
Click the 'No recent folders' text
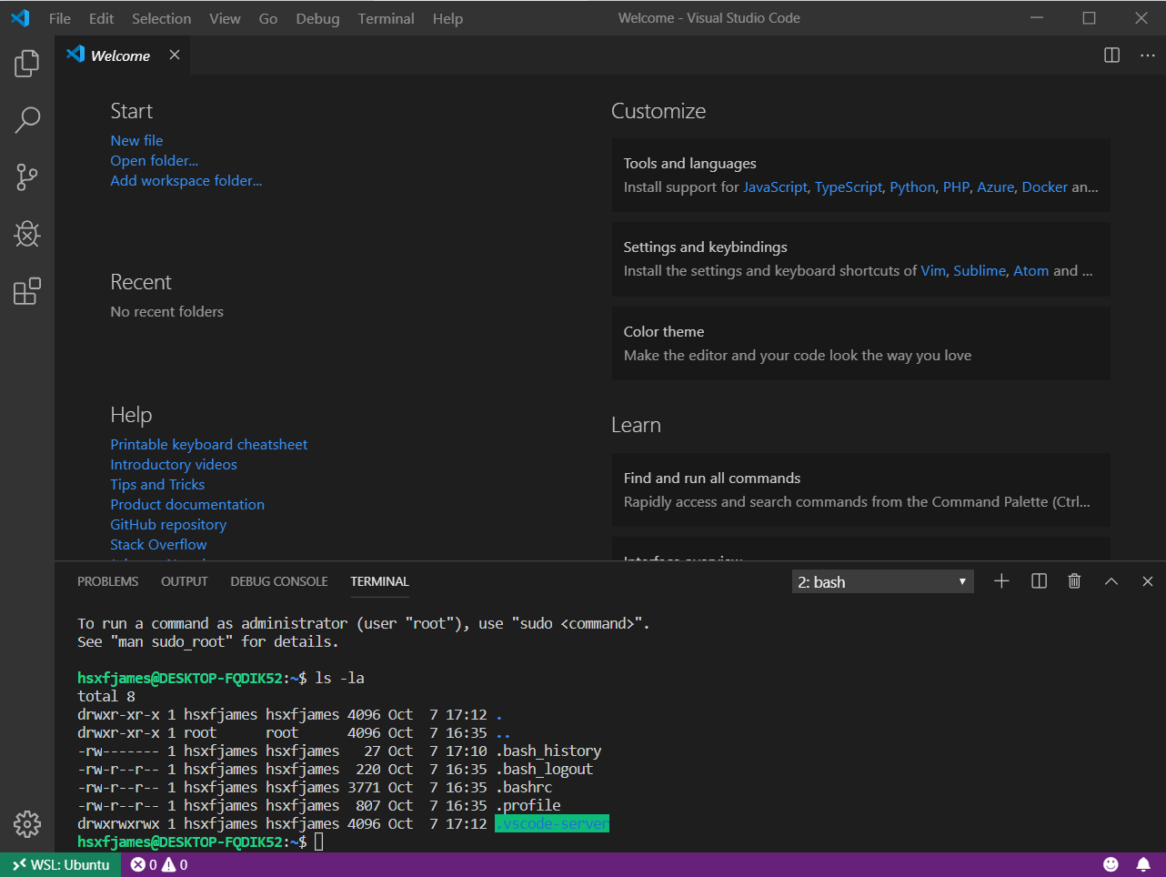tap(166, 311)
